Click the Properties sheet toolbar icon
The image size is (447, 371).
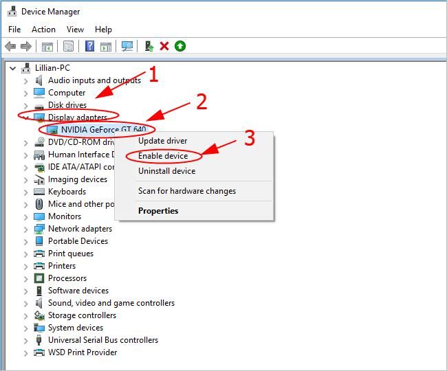pos(68,46)
